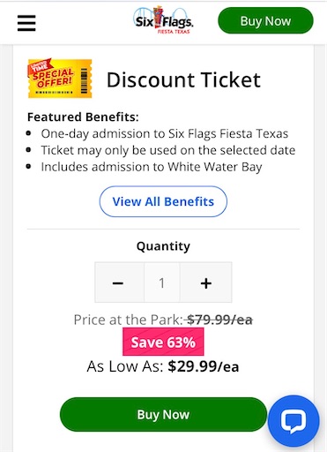
Task: Click the green Buy Now button in header
Action: coord(265,20)
